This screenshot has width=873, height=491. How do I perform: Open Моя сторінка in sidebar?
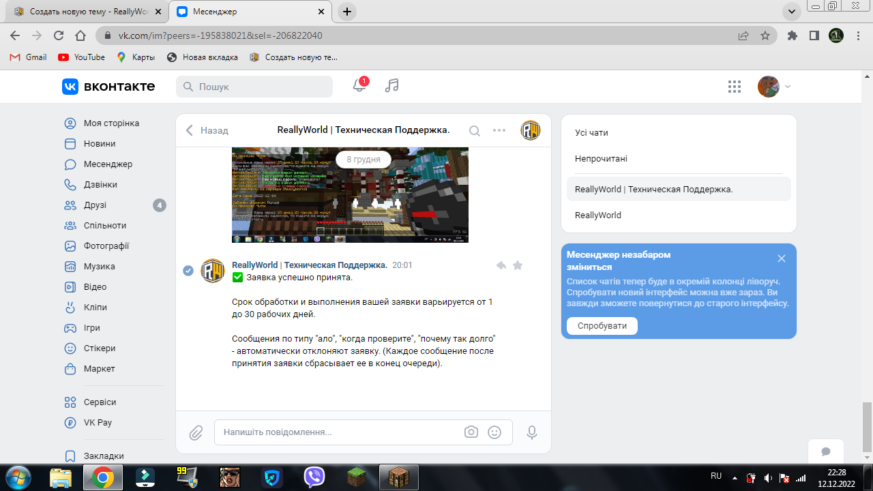coord(113,123)
